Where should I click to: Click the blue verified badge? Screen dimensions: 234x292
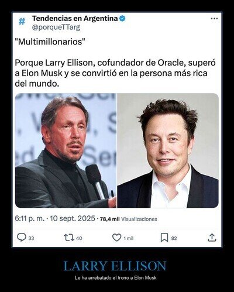tap(122, 19)
